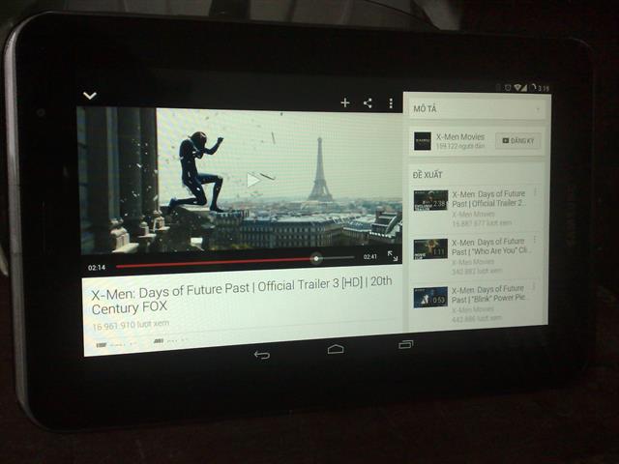The height and width of the screenshot is (464, 619).
Task: Open the "Blink" Power Piece thumbnail
Action: pyautogui.click(x=430, y=297)
